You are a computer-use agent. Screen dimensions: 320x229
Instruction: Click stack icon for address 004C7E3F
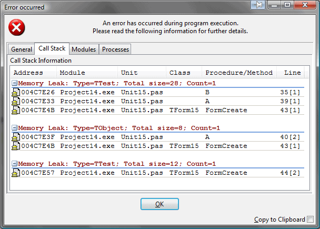pyautogui.click(x=16, y=137)
